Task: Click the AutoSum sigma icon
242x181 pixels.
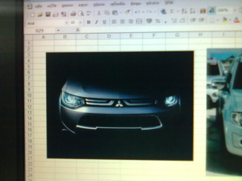Action: click(172, 11)
